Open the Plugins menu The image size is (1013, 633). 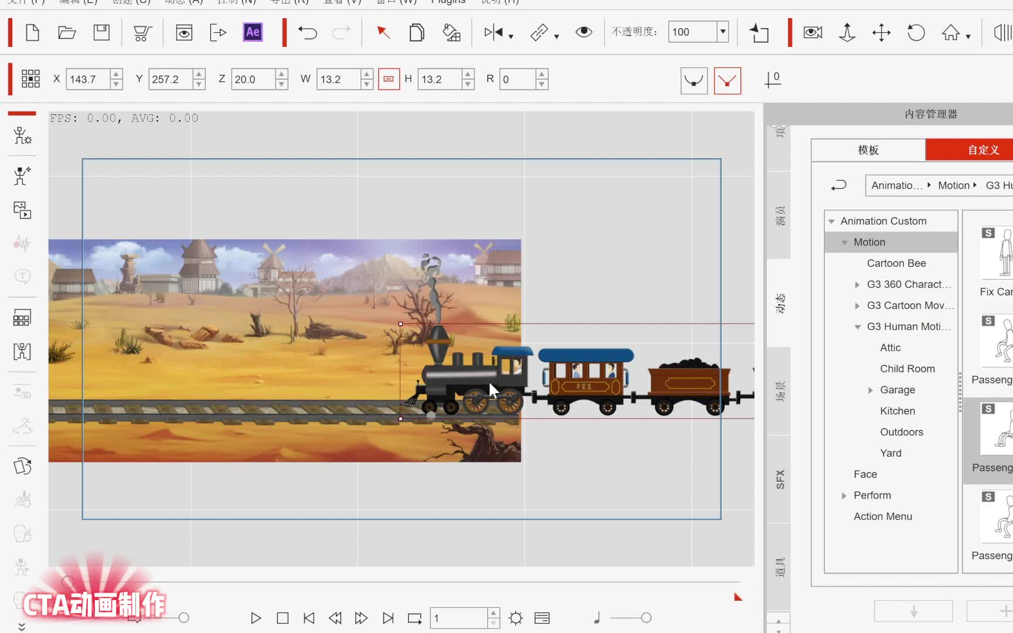tap(447, 2)
